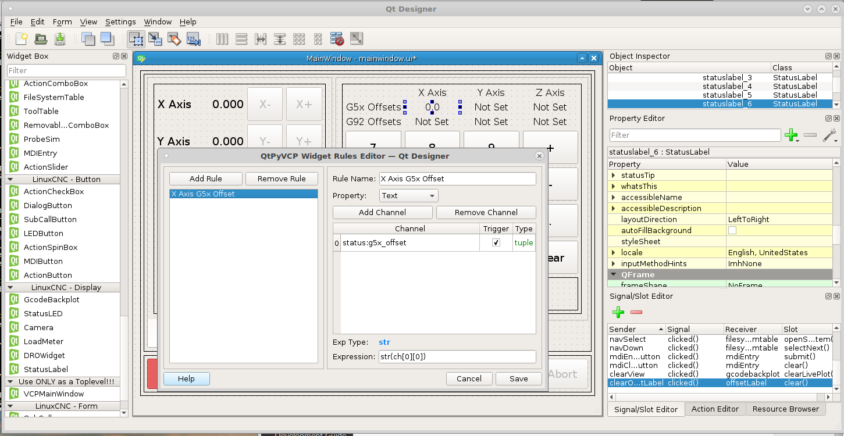The width and height of the screenshot is (844, 436).
Task: Open the Edit menu
Action: point(38,22)
